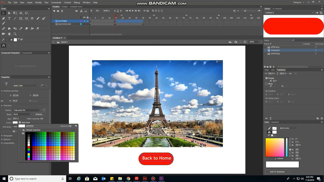The width and height of the screenshot is (324, 182).
Task: Click the fill color swatch in Color panel
Action: (274, 132)
